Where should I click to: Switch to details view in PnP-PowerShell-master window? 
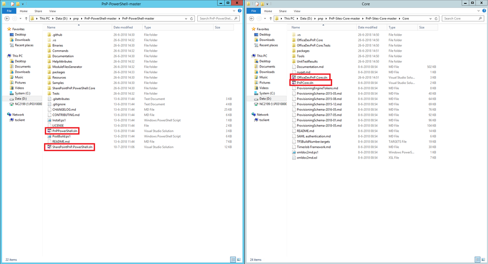pos(233,259)
